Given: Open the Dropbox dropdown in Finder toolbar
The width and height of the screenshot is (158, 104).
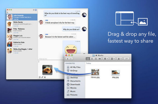Looking at the screenshot, I should click(x=113, y=59).
